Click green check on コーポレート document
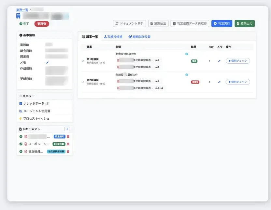The image size is (271, 210). pyautogui.click(x=21, y=144)
